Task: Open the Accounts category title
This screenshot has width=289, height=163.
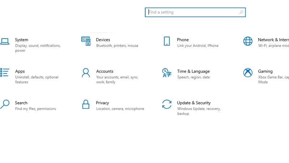Action: tap(104, 71)
